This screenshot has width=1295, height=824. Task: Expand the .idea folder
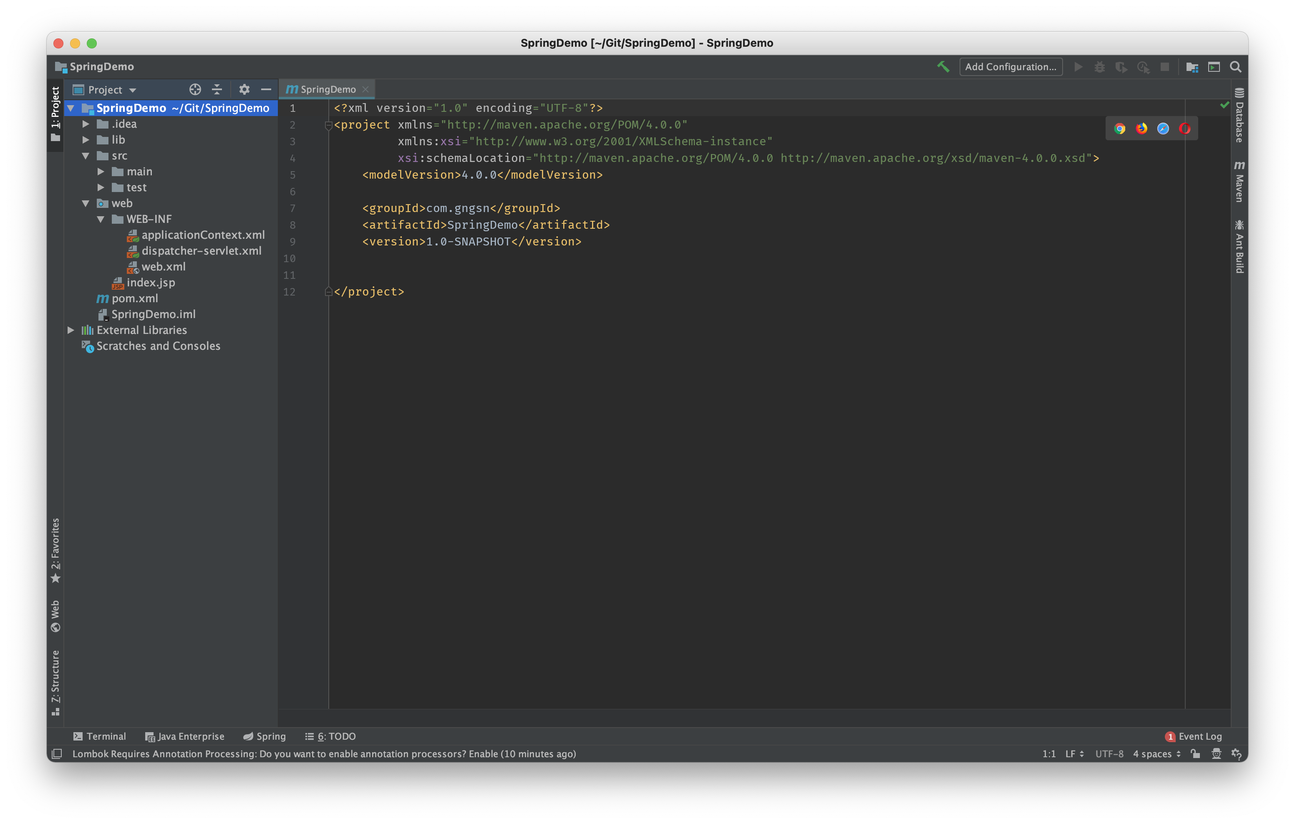[86, 124]
